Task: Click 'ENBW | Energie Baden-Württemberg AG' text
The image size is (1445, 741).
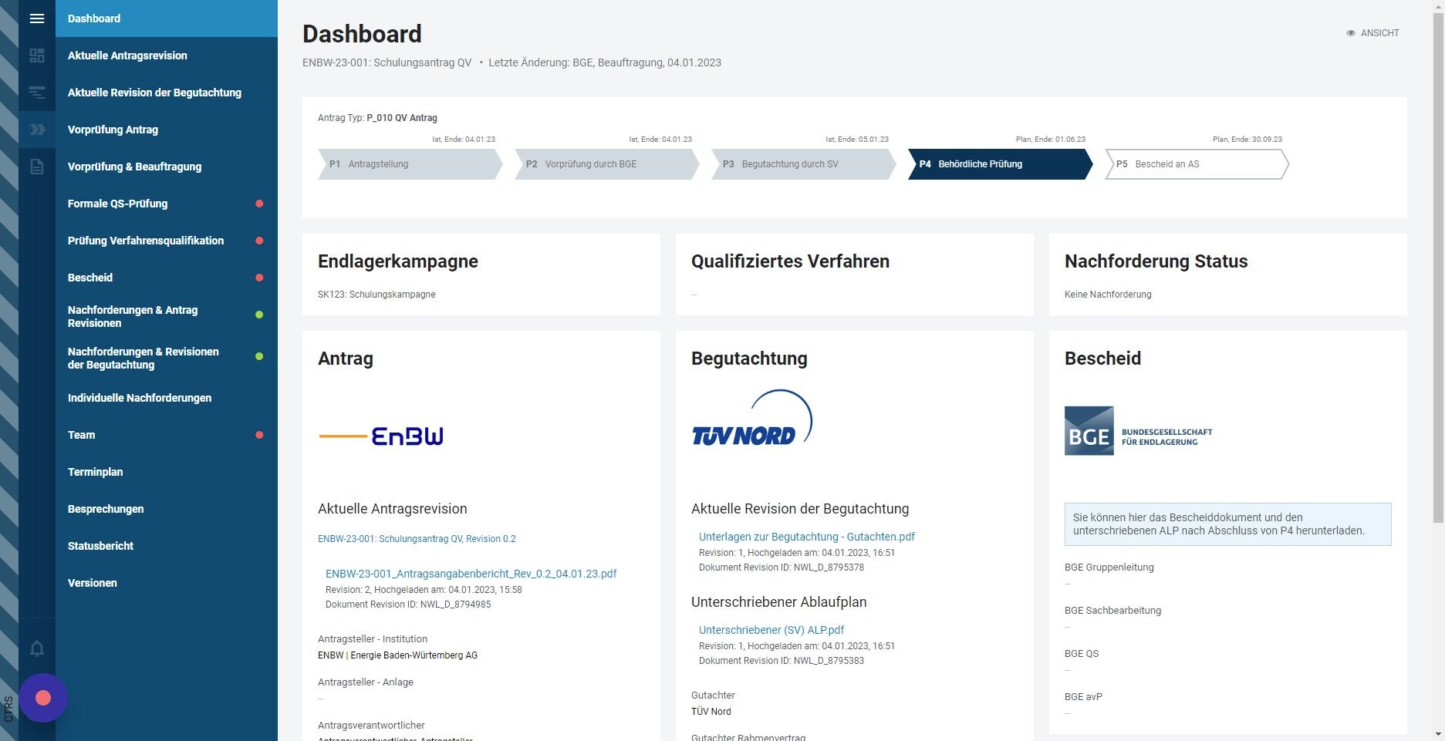Action: pos(397,655)
